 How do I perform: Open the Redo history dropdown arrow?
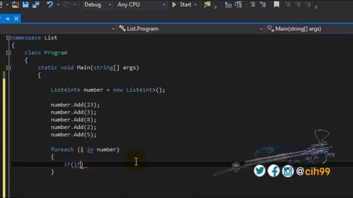click(74, 5)
